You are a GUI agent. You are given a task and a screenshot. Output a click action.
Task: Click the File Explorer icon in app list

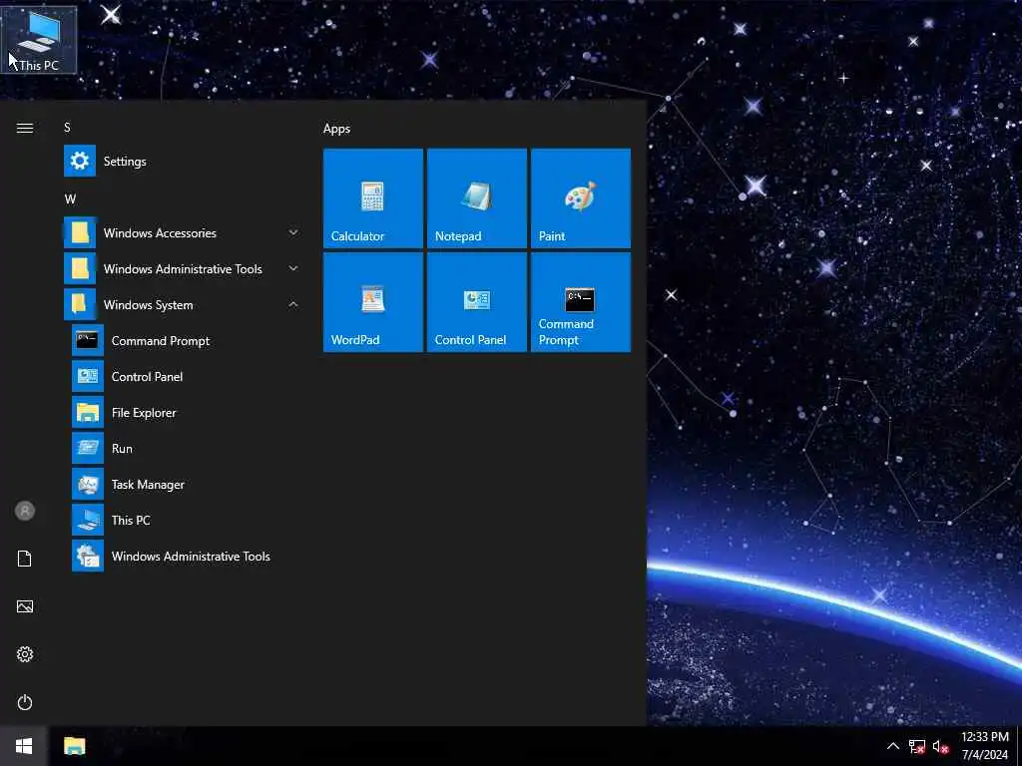(88, 412)
